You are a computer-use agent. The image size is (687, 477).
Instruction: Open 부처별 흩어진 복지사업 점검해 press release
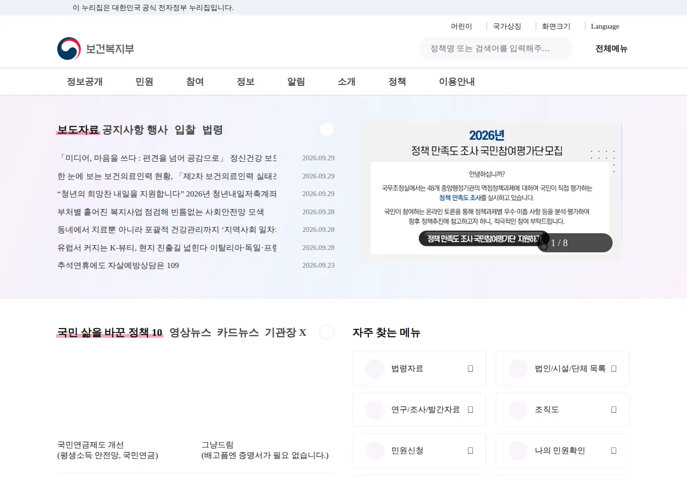click(x=161, y=212)
